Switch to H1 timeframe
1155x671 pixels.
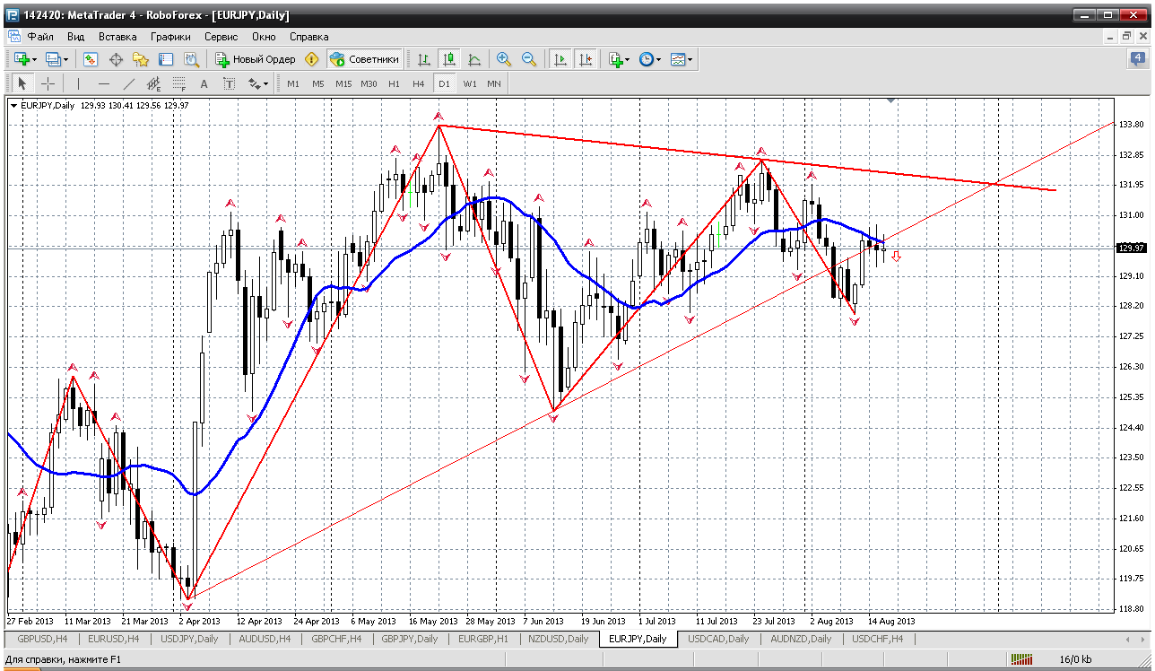(394, 83)
